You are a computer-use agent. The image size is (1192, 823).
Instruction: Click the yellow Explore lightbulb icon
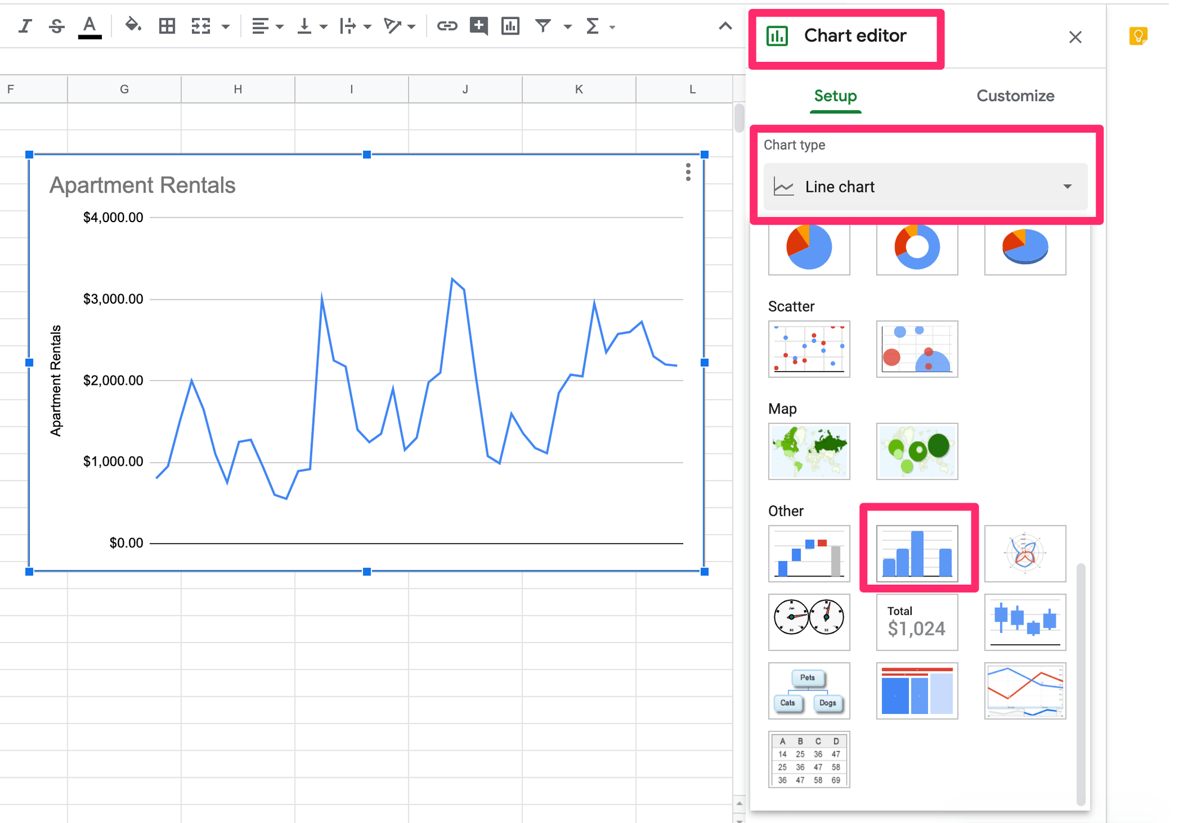1138,36
